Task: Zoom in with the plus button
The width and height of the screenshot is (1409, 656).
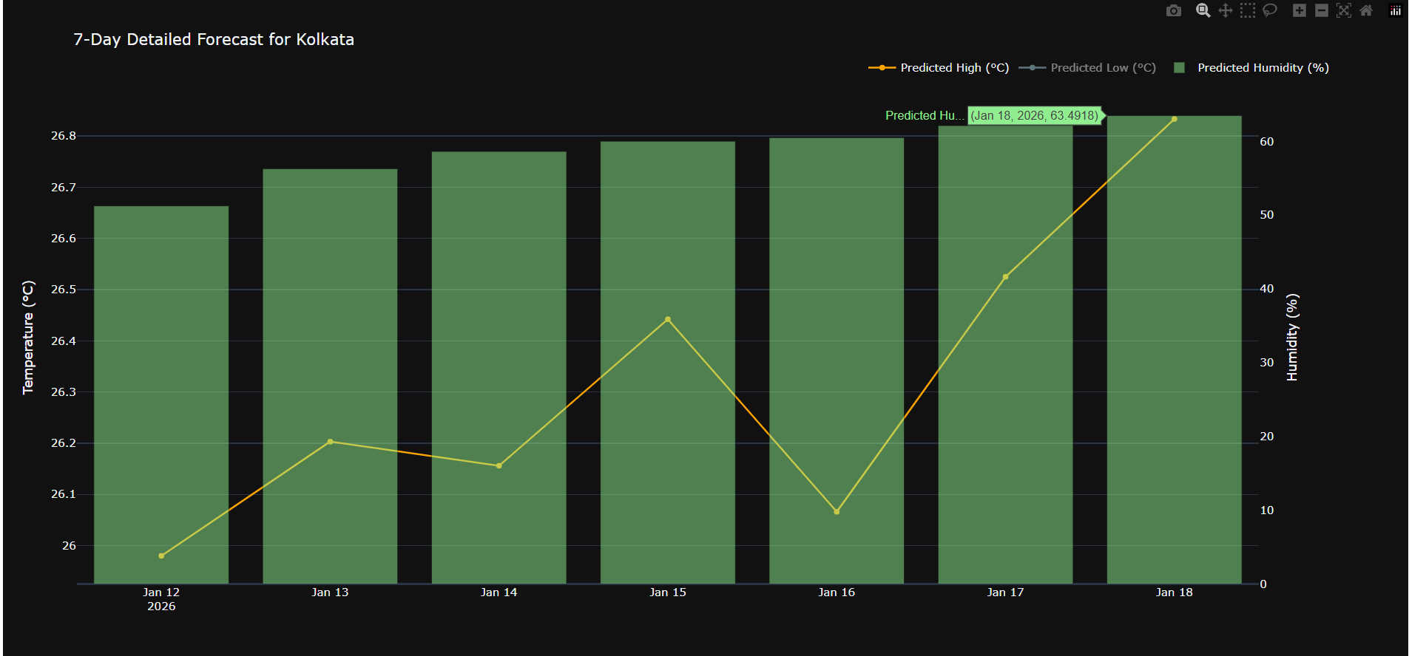Action: (x=1299, y=10)
